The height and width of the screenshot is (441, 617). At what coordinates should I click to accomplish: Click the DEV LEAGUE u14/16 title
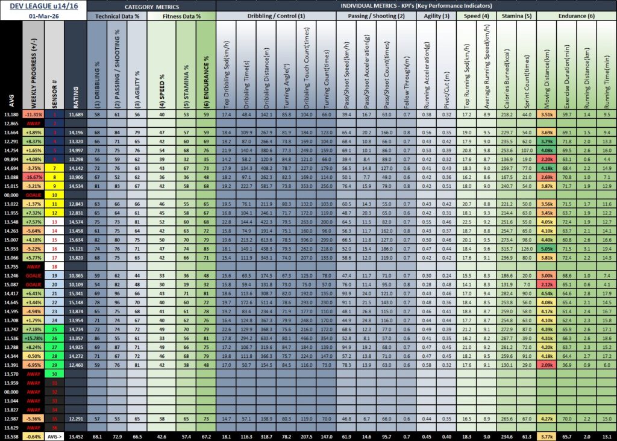click(43, 5)
